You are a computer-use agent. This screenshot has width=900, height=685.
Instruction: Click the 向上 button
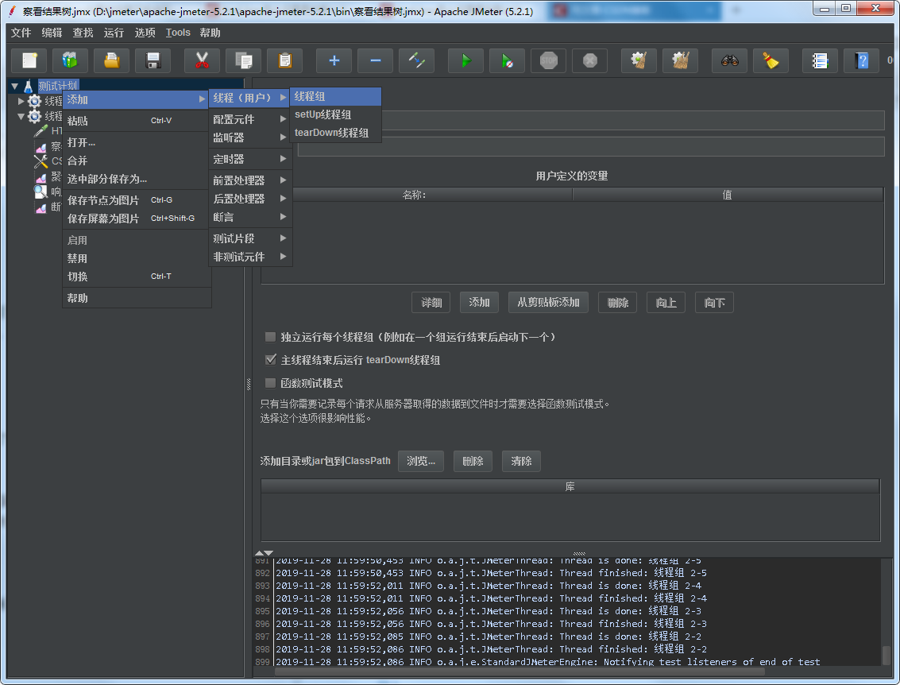tap(666, 303)
